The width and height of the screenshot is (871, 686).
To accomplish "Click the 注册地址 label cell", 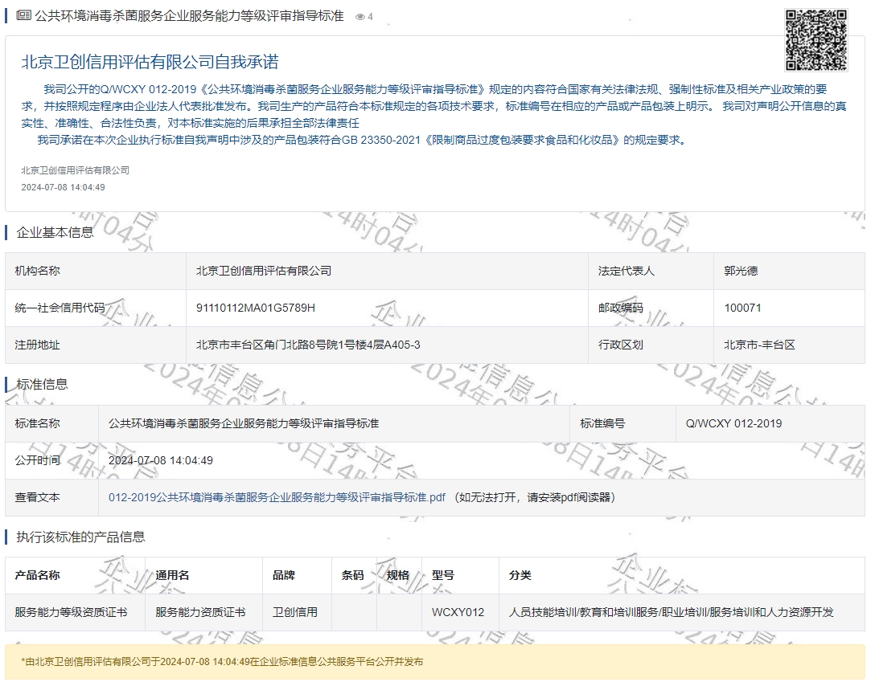I will (x=96, y=345).
